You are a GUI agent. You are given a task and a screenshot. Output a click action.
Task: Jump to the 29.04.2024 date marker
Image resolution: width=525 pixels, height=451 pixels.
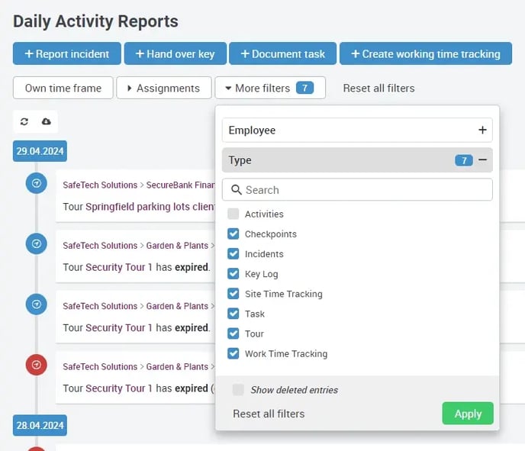click(x=40, y=151)
